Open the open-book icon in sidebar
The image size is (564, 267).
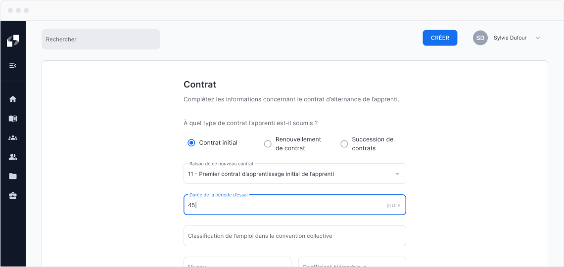pyautogui.click(x=13, y=119)
